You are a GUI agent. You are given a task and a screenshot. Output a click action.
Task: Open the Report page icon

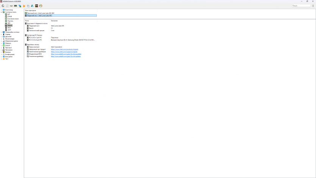[7, 6]
